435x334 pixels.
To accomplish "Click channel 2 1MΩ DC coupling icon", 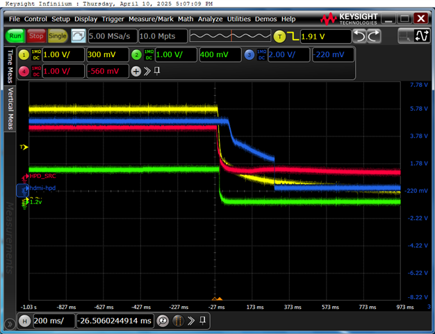I will (149, 55).
